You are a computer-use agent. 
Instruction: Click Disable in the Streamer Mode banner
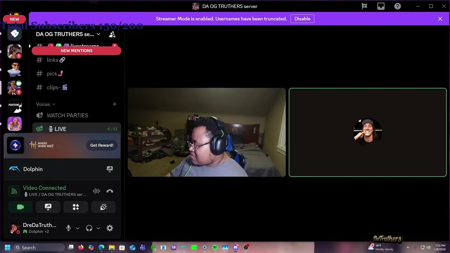pos(302,19)
